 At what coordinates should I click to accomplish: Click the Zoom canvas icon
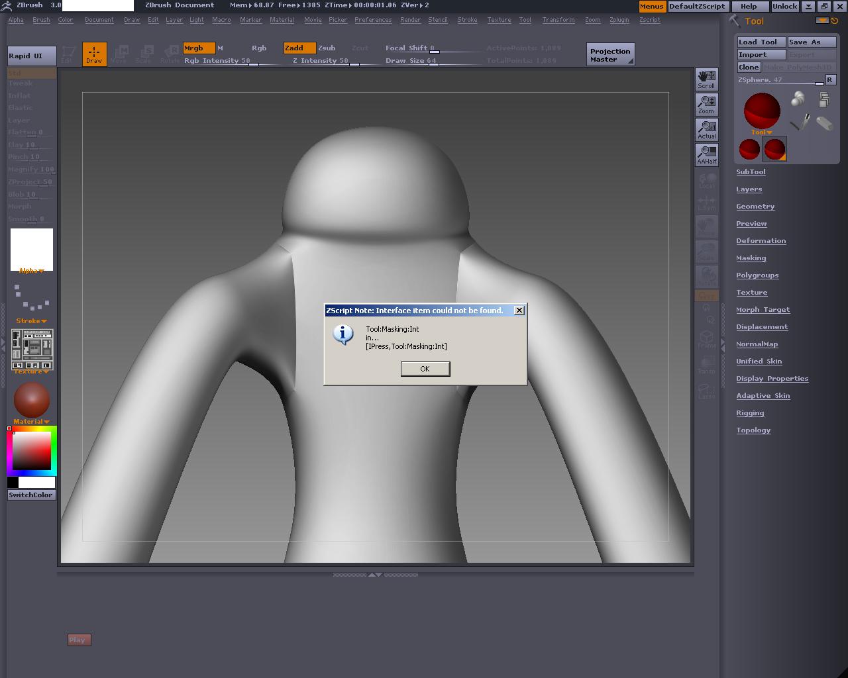707,105
